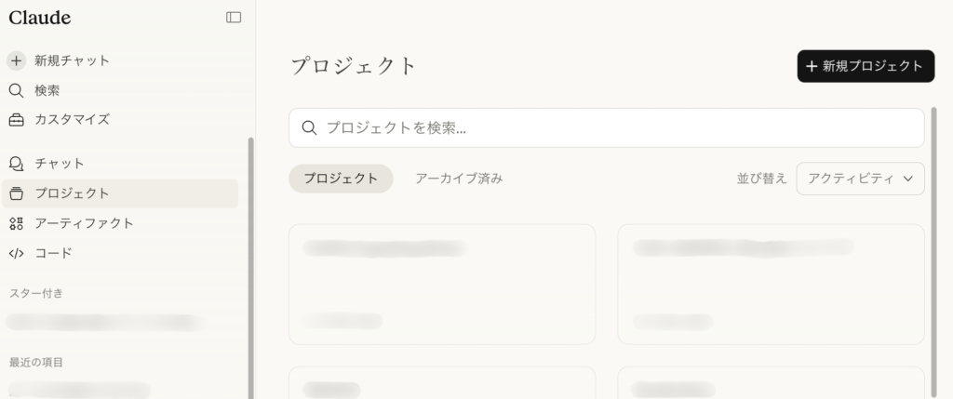Select the プロジェクト filter tab

click(341, 179)
